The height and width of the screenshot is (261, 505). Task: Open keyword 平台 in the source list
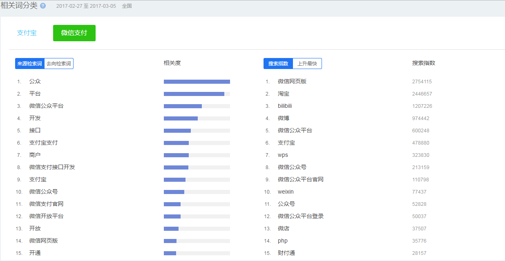click(x=35, y=94)
